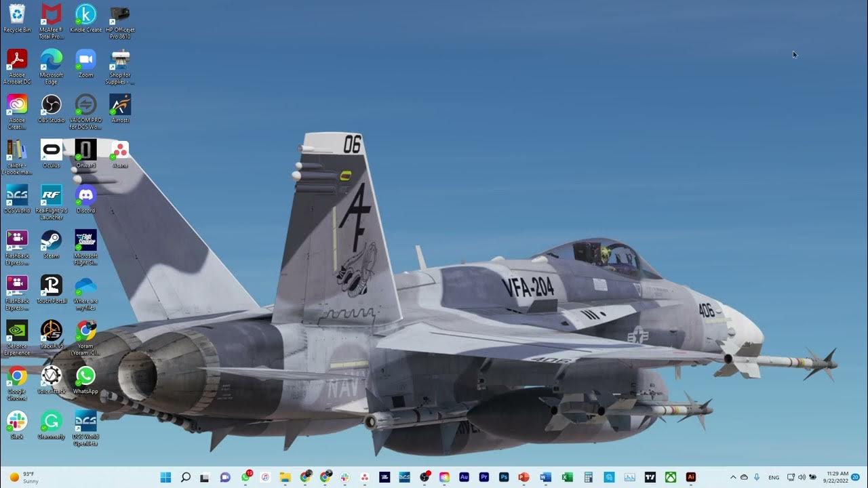Launch Steam from the desktop

[x=51, y=244]
